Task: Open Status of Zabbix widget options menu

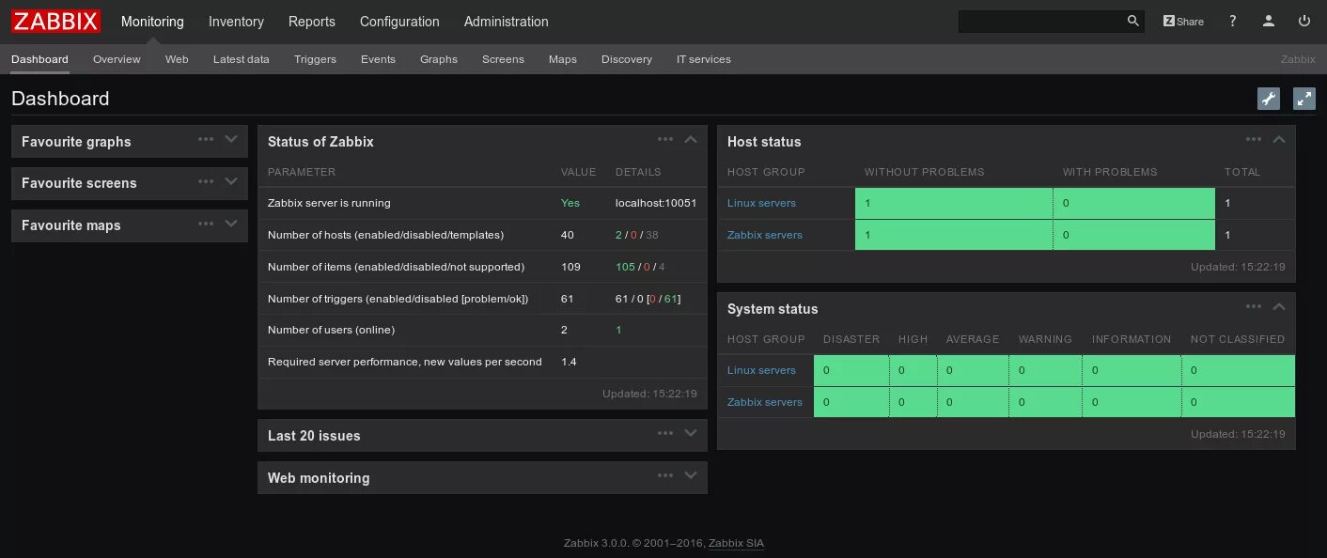Action: [x=665, y=139]
